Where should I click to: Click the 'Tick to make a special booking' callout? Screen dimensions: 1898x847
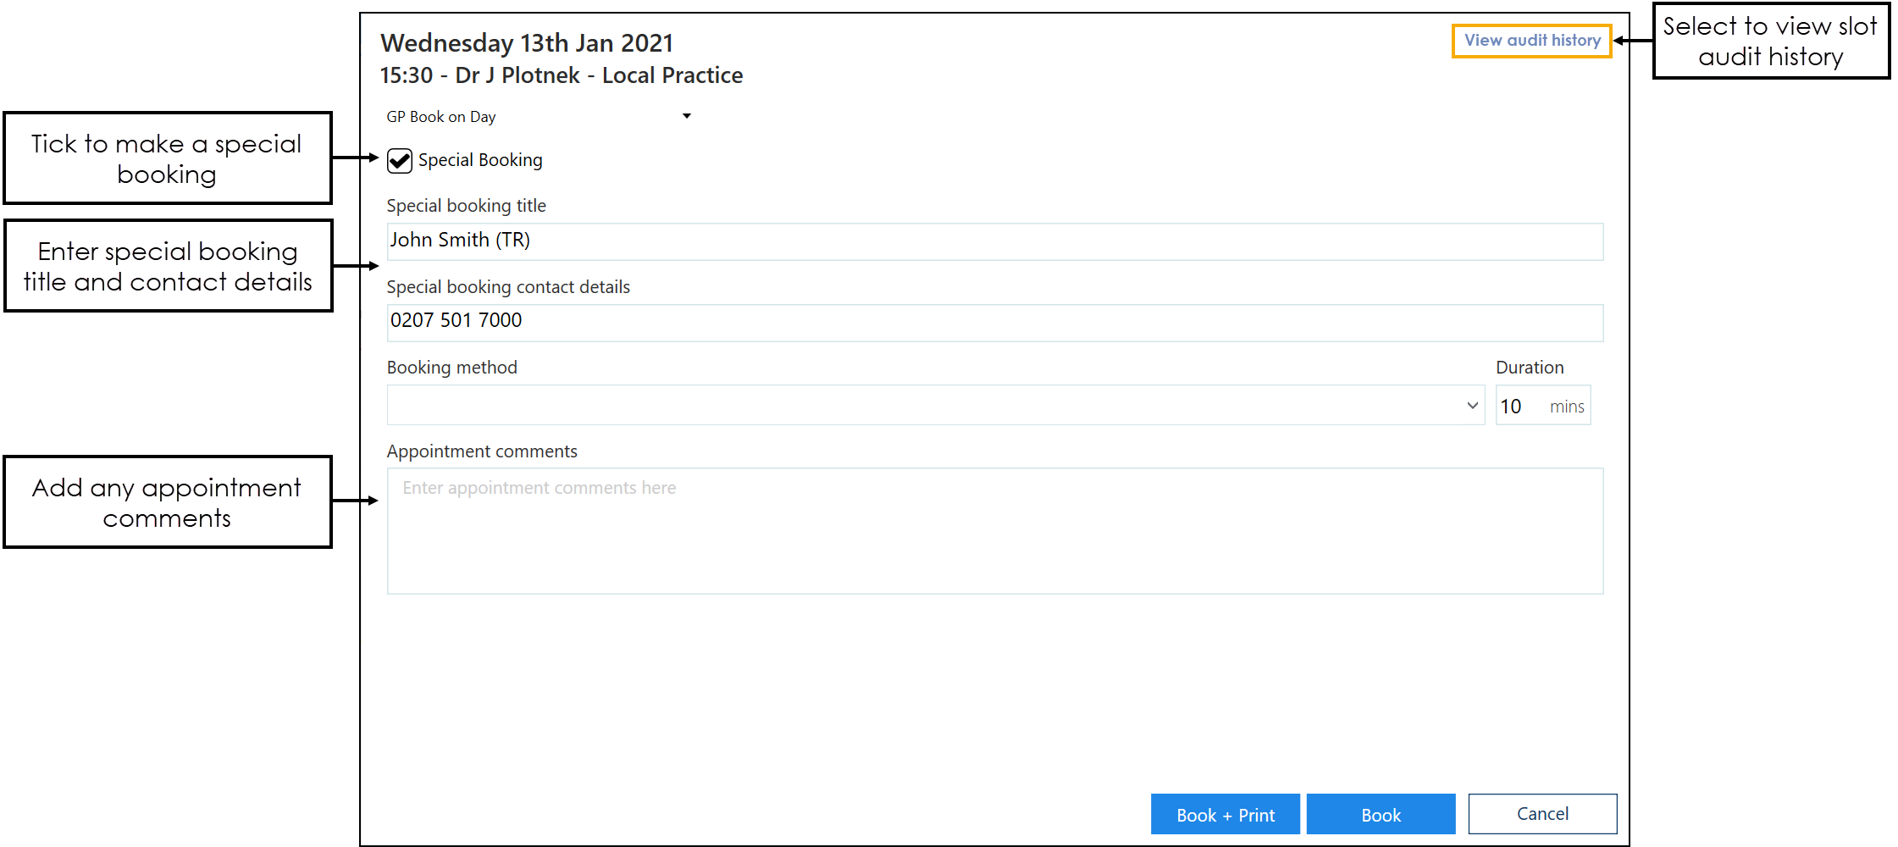coord(167,158)
